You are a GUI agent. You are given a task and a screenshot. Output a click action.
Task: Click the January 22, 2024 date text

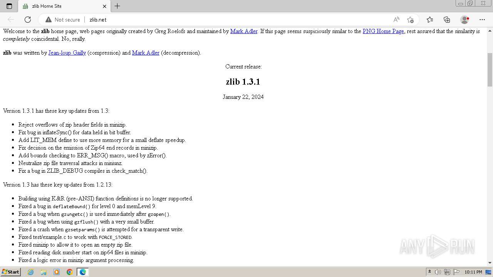coord(243,97)
